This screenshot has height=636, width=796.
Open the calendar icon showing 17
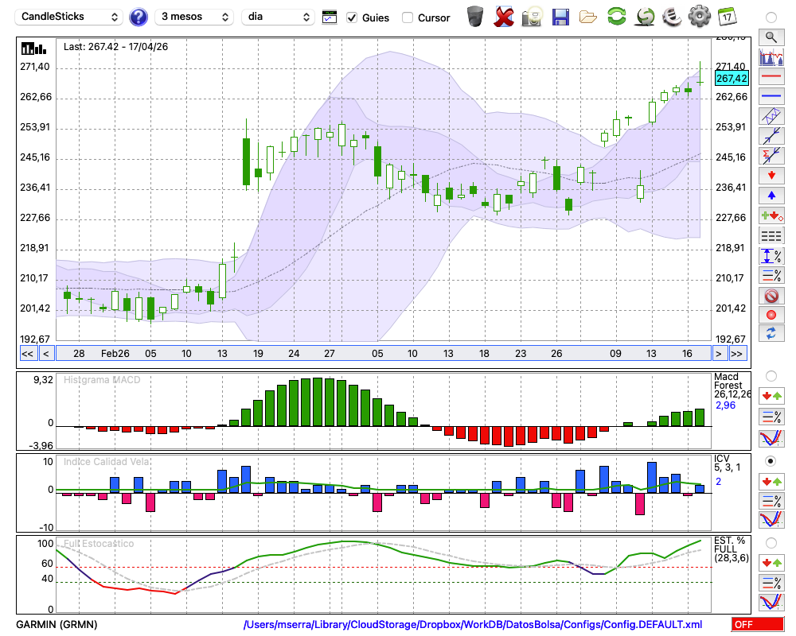click(x=727, y=17)
